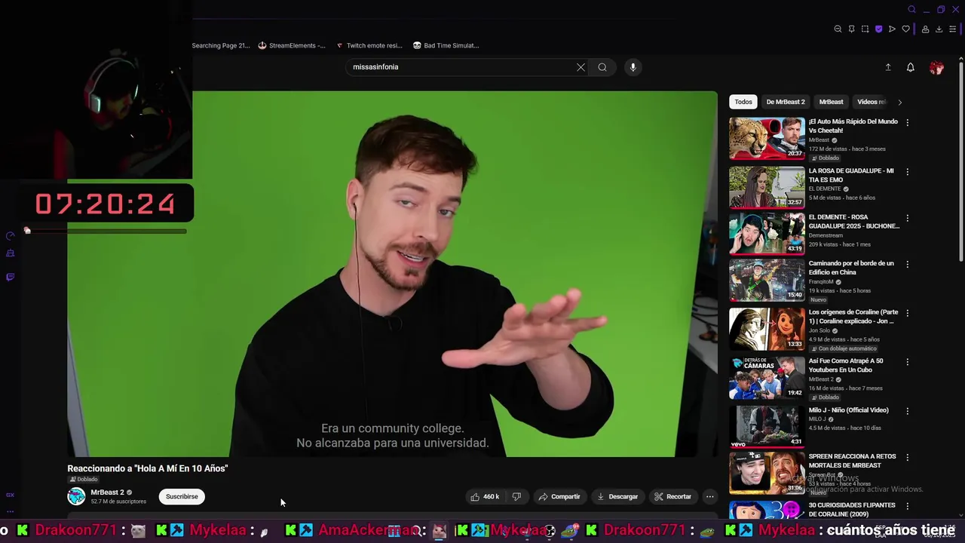Screen dimensions: 965x543
Task: Open options menu for Milo J video
Action: (x=907, y=411)
